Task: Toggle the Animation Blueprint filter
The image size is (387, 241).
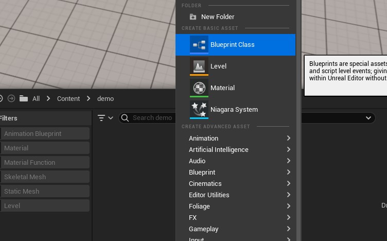Action: [x=45, y=133]
